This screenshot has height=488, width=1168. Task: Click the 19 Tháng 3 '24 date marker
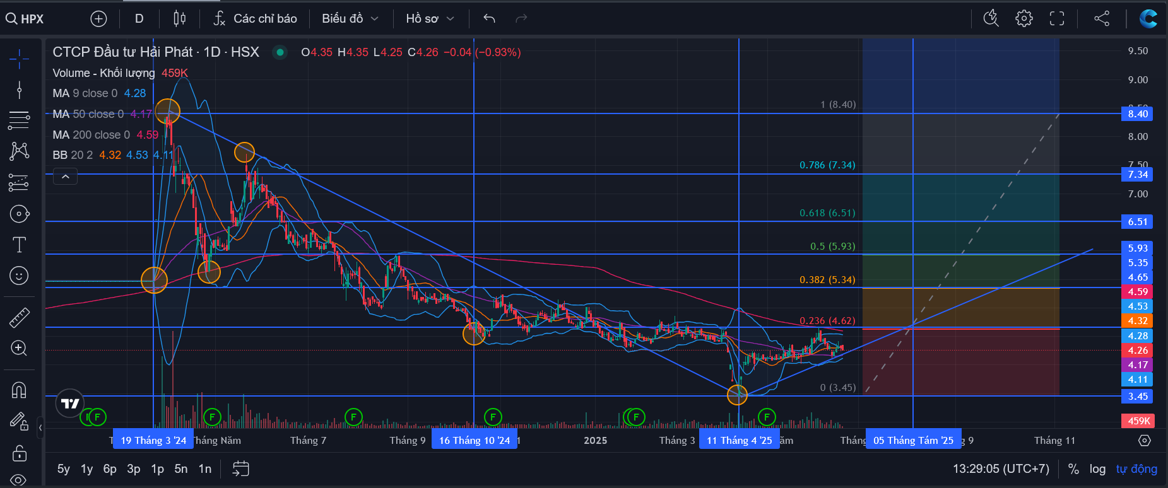153,441
